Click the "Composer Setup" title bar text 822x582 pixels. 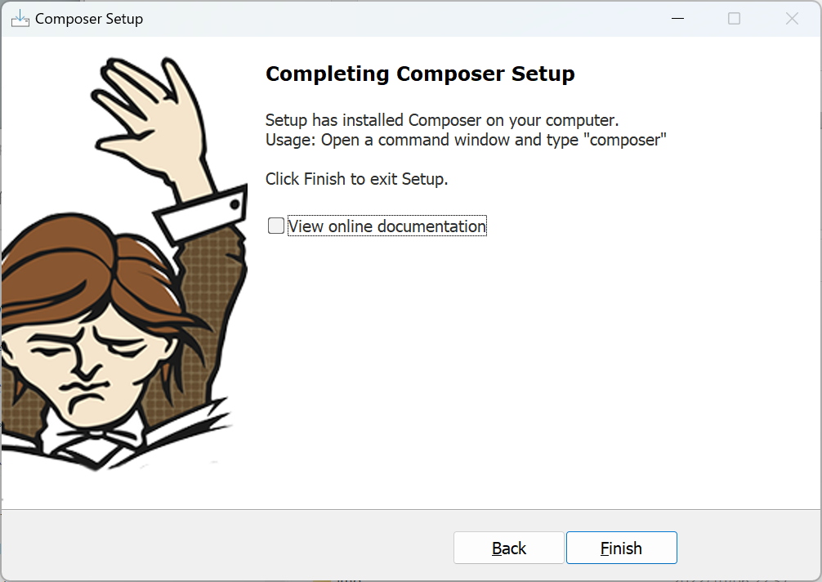point(89,19)
